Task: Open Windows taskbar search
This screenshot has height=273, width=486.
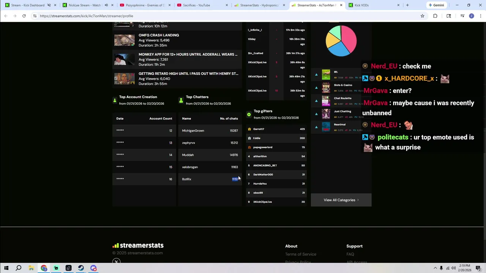Action: 19,268
